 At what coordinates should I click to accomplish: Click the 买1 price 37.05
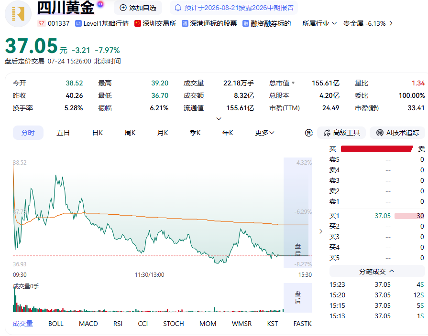coord(383,216)
